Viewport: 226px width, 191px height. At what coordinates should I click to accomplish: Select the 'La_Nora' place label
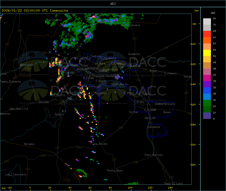coord(100,63)
